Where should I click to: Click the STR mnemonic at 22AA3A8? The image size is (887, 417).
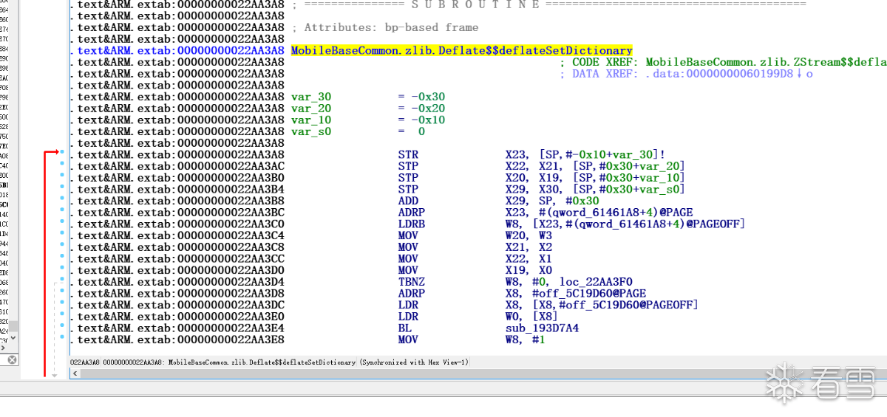tap(408, 154)
